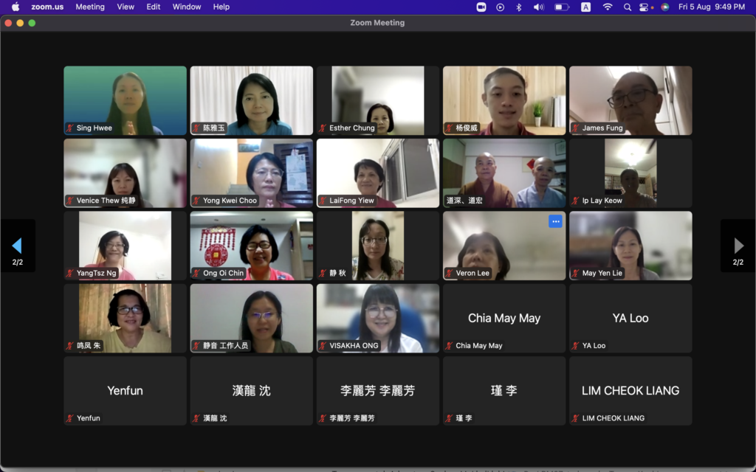Viewport: 756px width, 472px height.
Task: Go to next gallery page with right arrow
Action: (738, 246)
